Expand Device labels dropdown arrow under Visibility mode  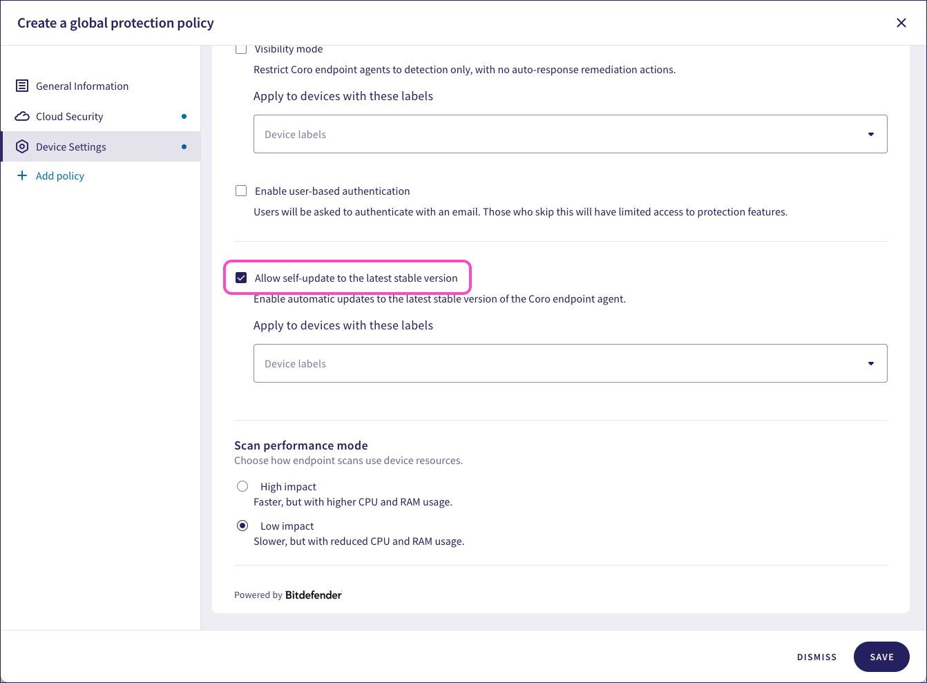click(871, 134)
